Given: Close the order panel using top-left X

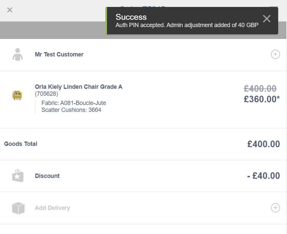Looking at the screenshot, I should point(10,10).
